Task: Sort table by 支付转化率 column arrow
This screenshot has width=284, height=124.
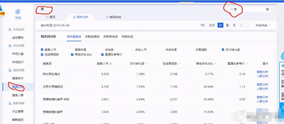Action: [147, 64]
